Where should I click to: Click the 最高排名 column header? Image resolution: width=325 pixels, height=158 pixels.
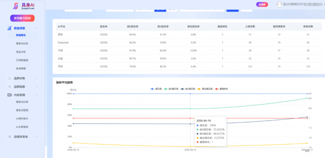point(222,26)
